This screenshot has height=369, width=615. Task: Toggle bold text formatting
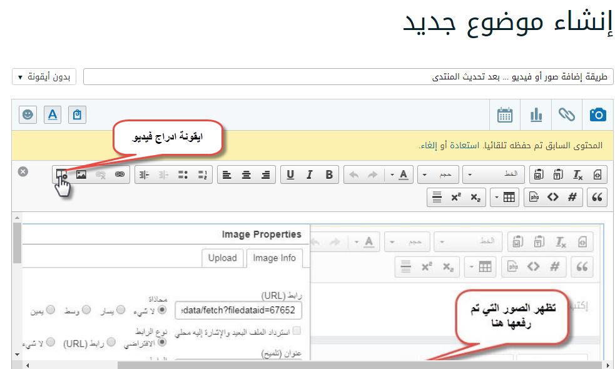coord(329,174)
